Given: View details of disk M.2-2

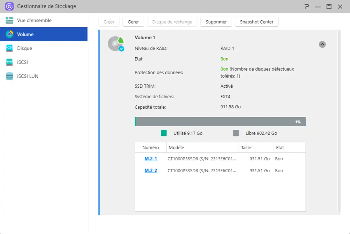Looking at the screenshot, I should 150,171.
